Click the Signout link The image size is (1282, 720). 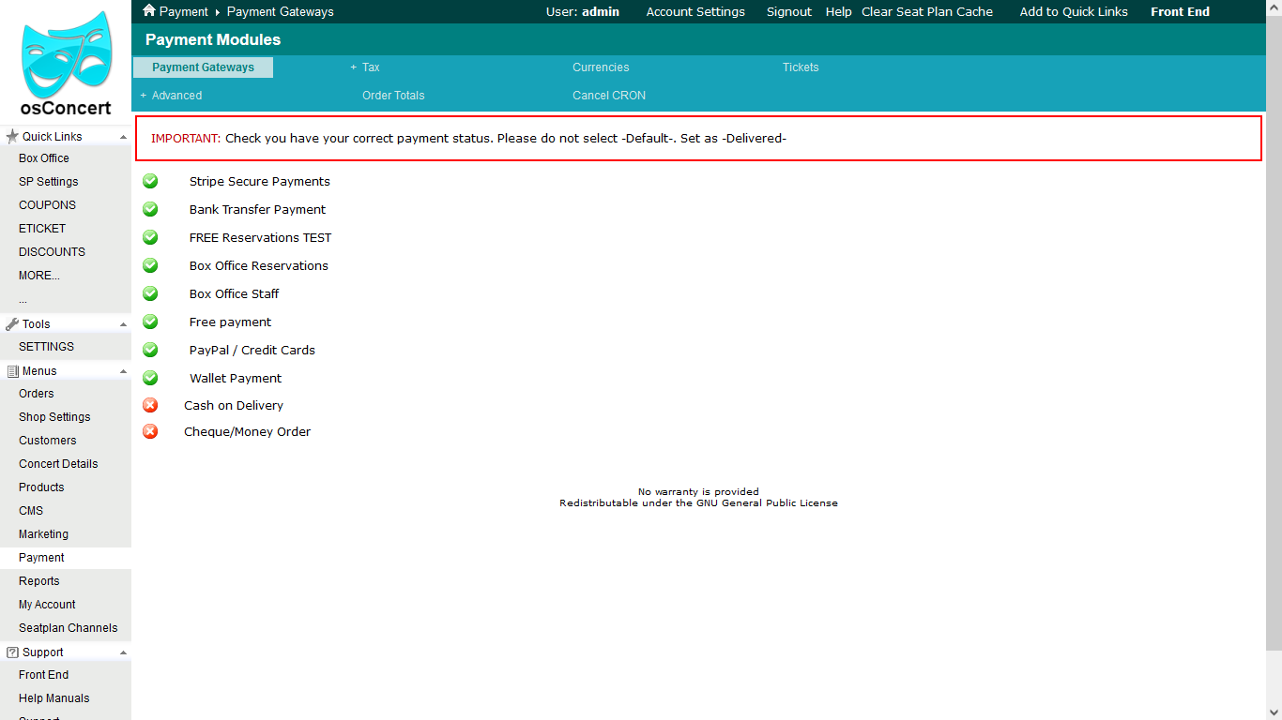[788, 12]
